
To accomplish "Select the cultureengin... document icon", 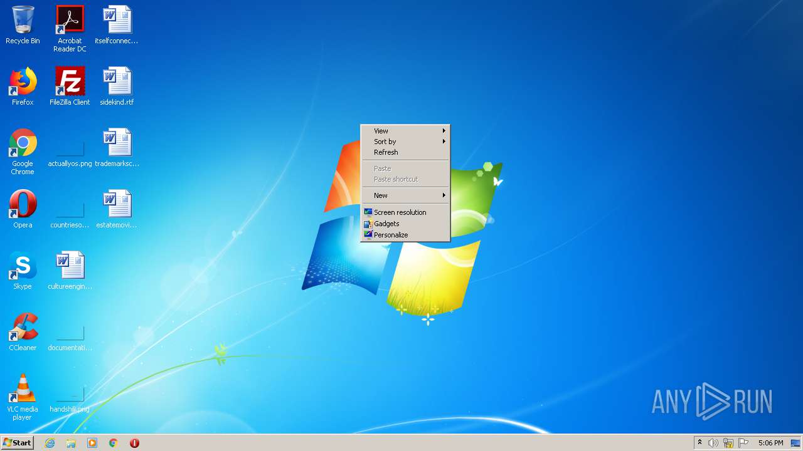I will click(x=70, y=271).
